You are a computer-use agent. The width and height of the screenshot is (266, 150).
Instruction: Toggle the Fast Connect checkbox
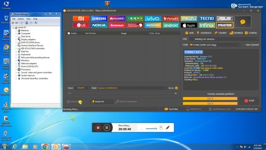(x=244, y=45)
